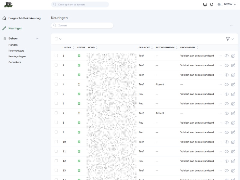This screenshot has height=180, width=240.
Task: Go to the Keurmeesters page
Action: (x=16, y=51)
